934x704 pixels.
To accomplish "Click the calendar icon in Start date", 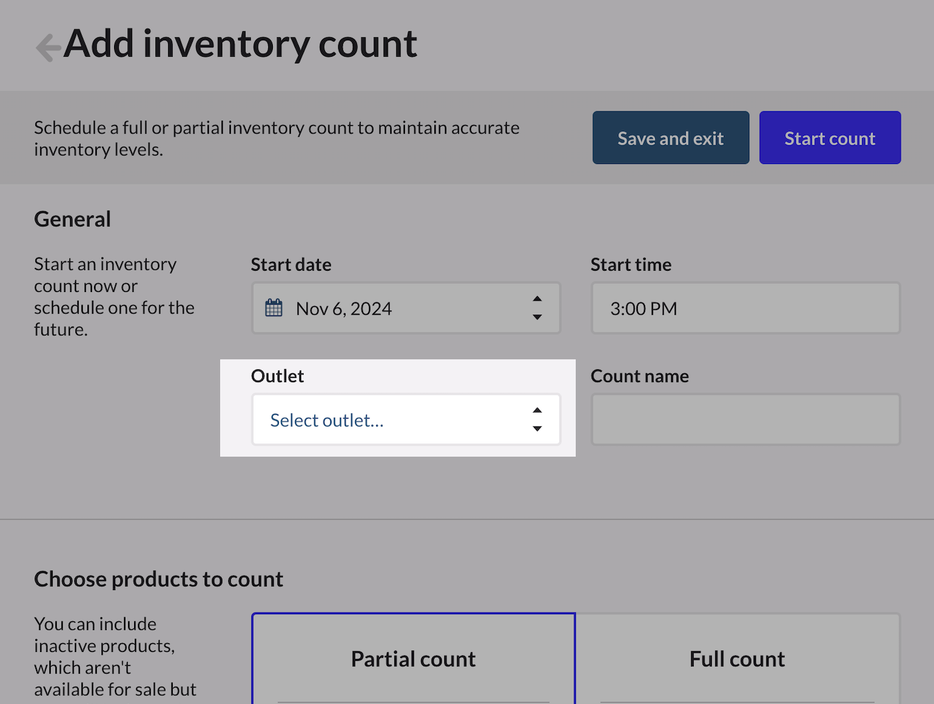I will tap(274, 308).
